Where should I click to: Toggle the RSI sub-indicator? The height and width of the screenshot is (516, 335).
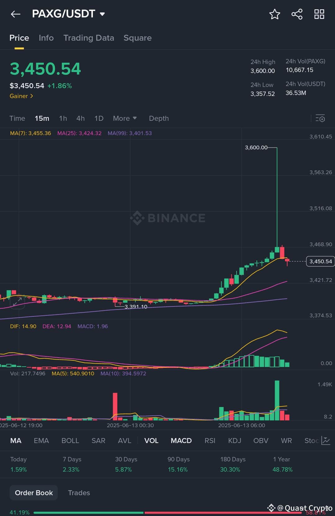pyautogui.click(x=210, y=441)
